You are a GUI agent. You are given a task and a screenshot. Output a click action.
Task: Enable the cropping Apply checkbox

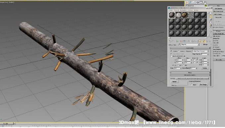192,85
